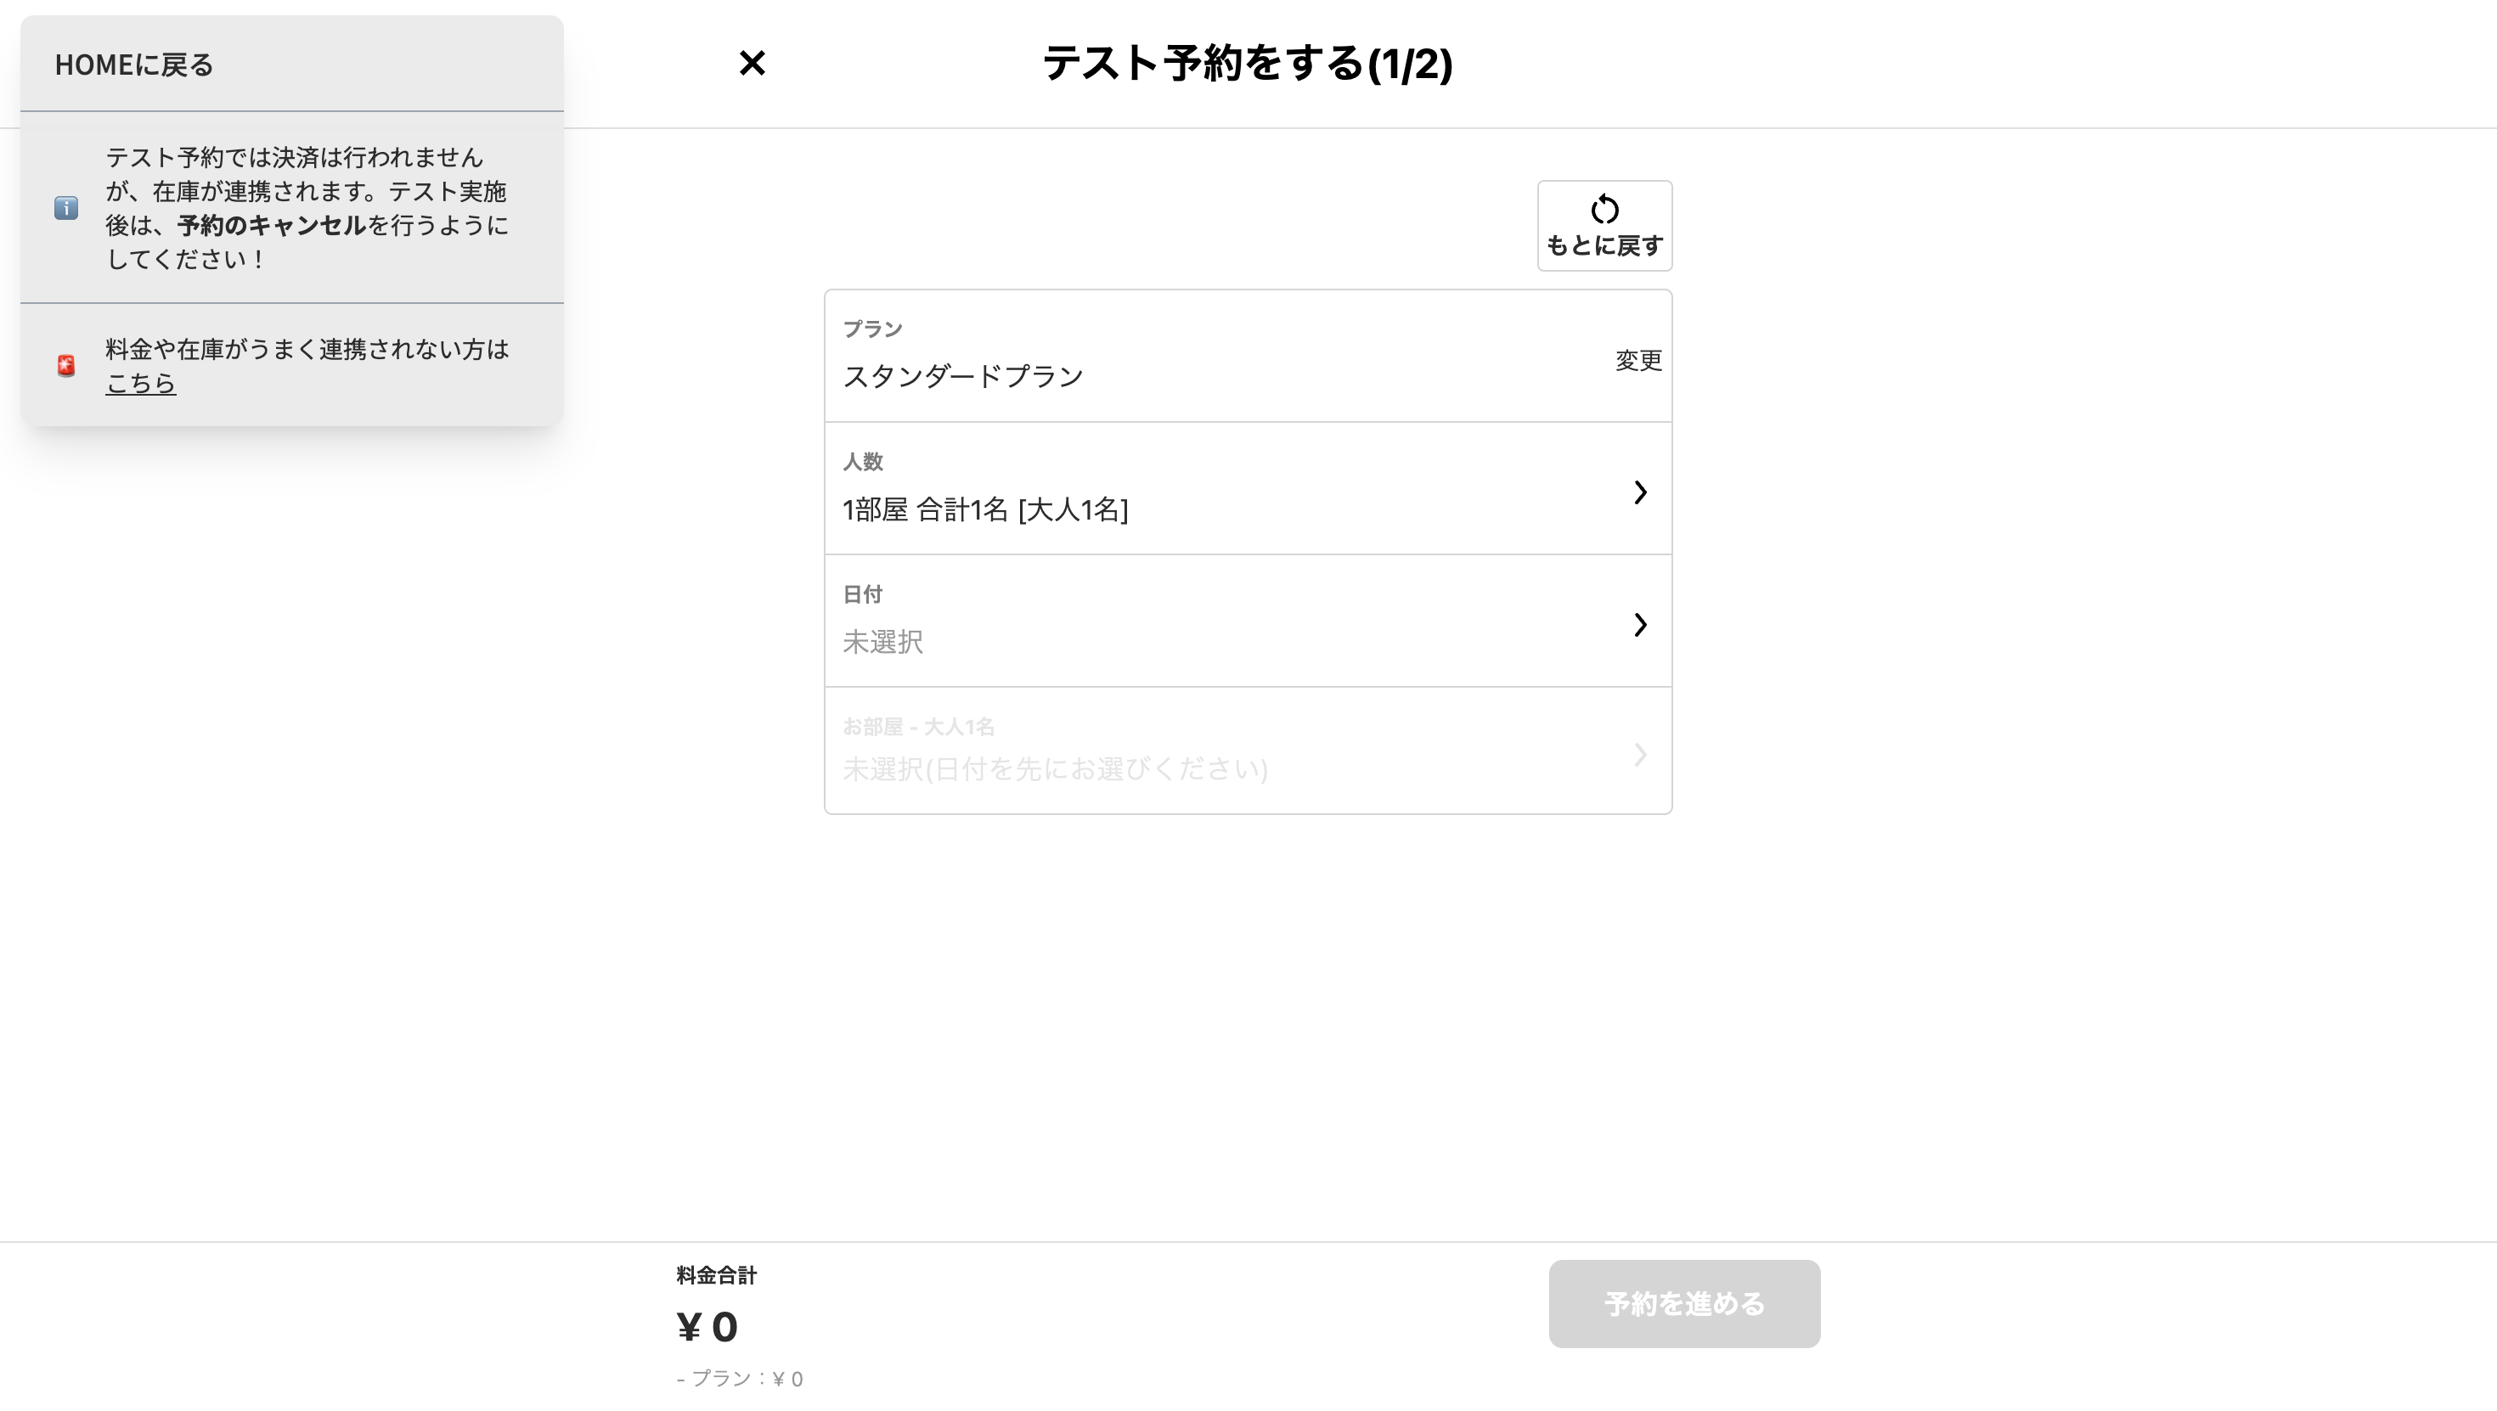This screenshot has height=1411, width=2497.
Task: Click the ✕ close icon in the header
Action: point(753,64)
